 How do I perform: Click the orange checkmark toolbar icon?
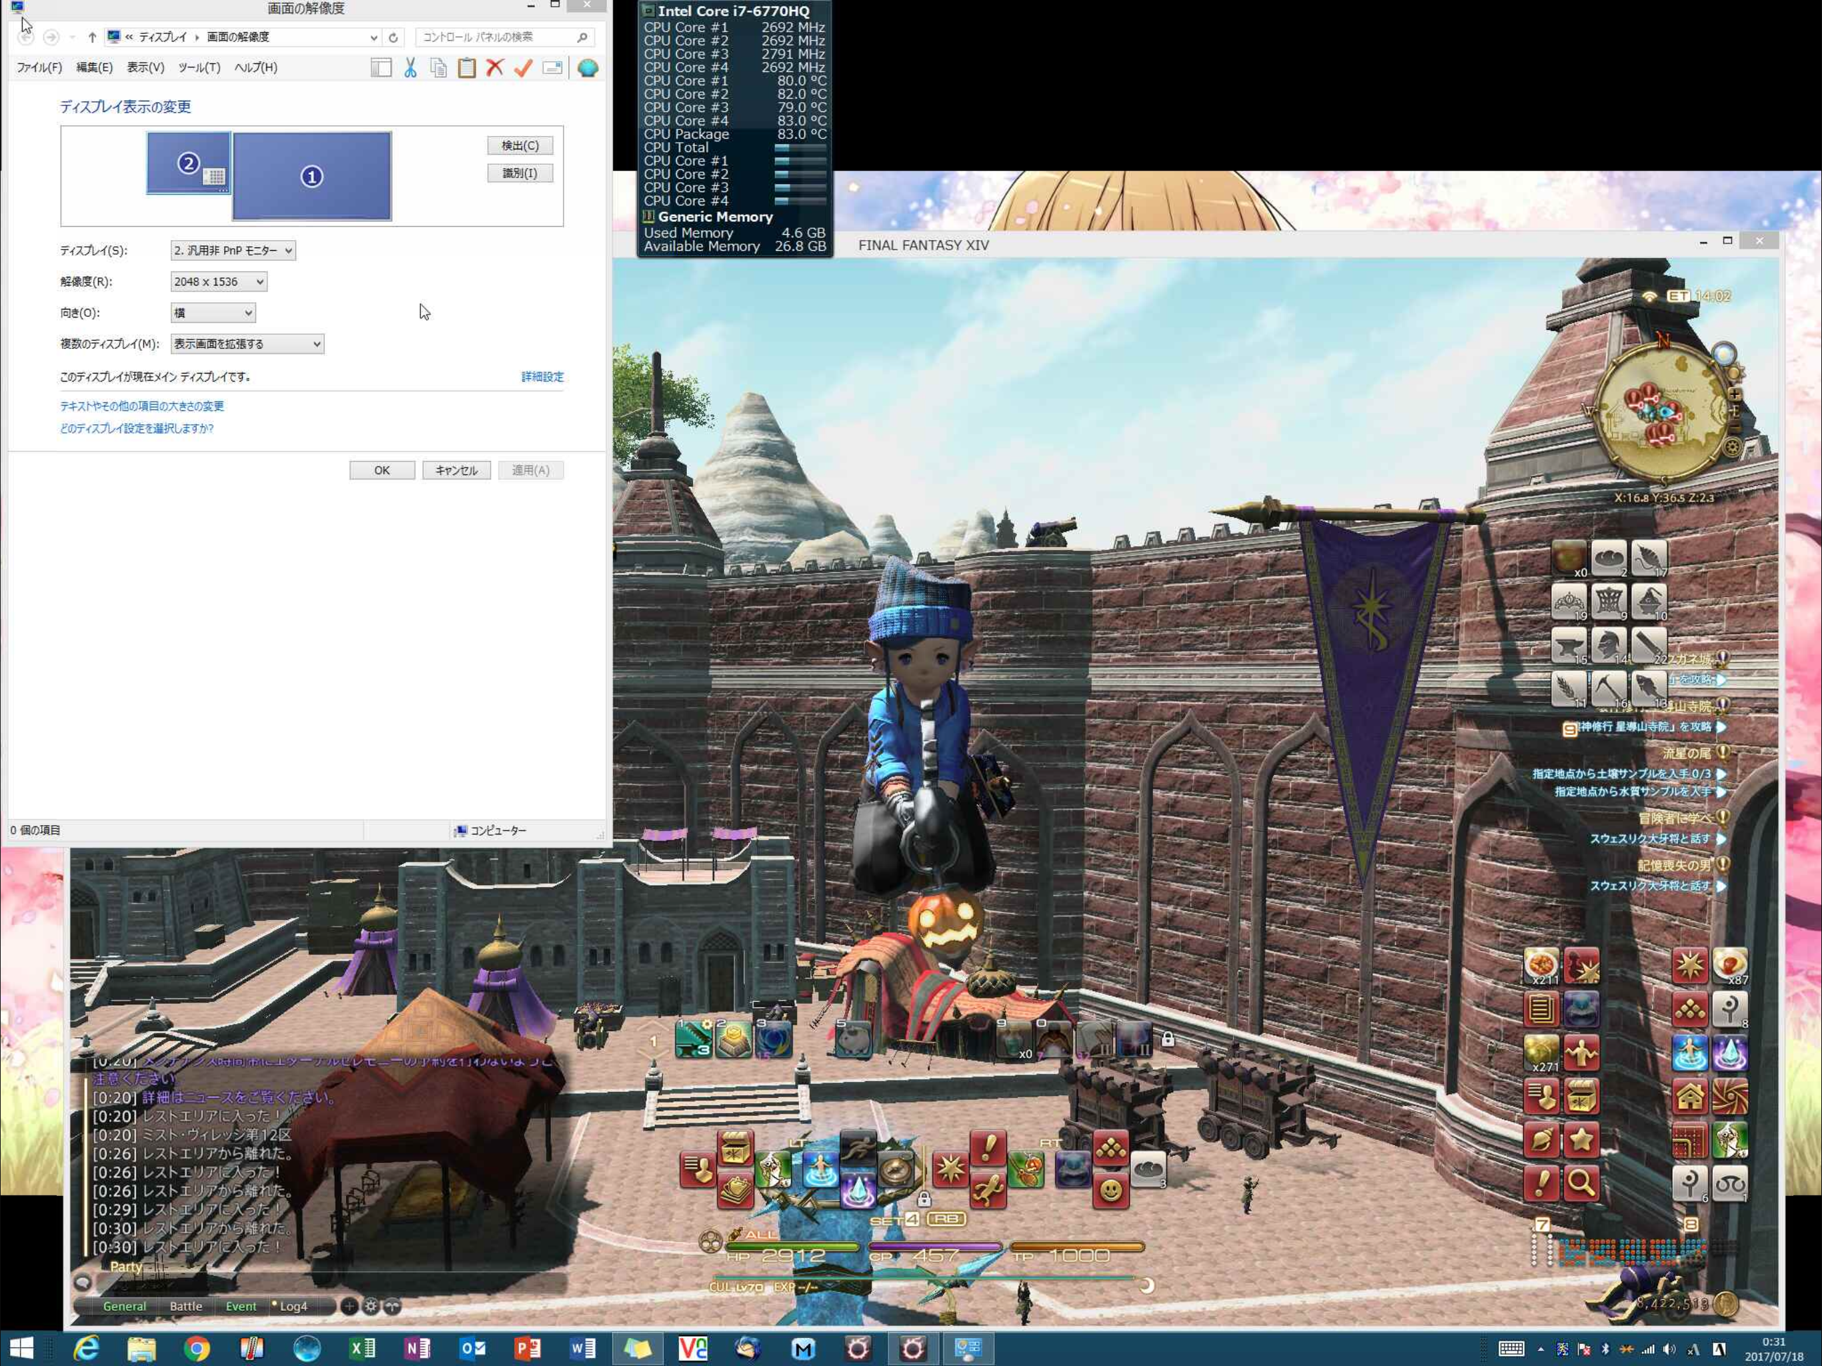pyautogui.click(x=523, y=67)
